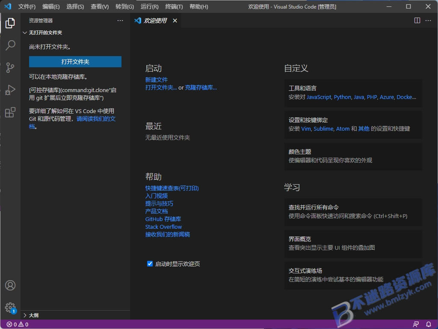The image size is (438, 329).
Task: Click the 克隆存储库... link
Action: pos(201,87)
